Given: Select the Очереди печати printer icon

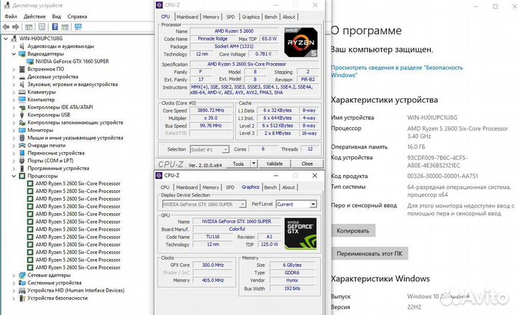Looking at the screenshot, I should (22, 146).
